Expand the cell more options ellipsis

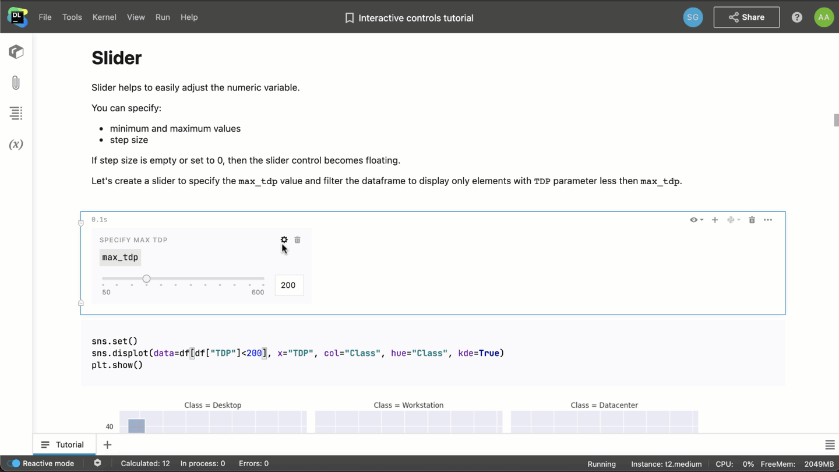(768, 220)
